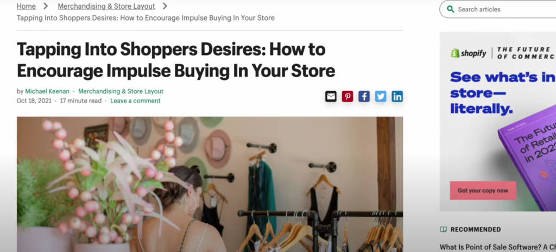Screen dimensions: 556x252
Task: Open green Merchandising & Store Layout category
Action: [x=121, y=91]
